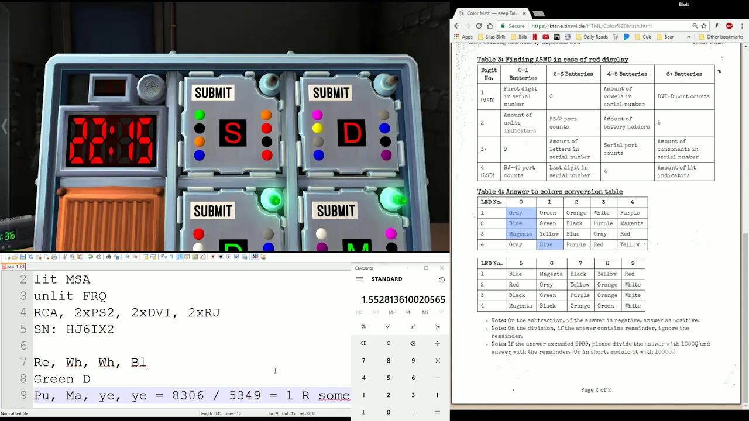Click the Cut scissors icon in Notepad++

(x=64, y=257)
